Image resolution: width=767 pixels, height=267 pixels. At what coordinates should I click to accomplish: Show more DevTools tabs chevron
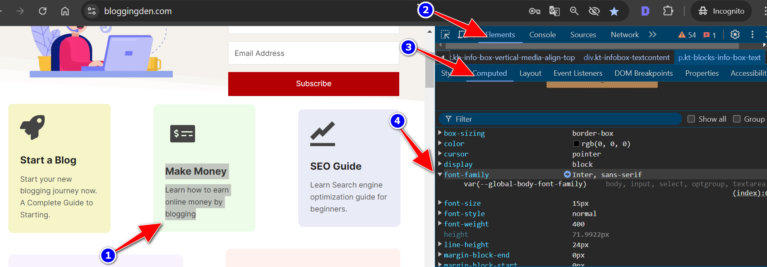[x=653, y=35]
